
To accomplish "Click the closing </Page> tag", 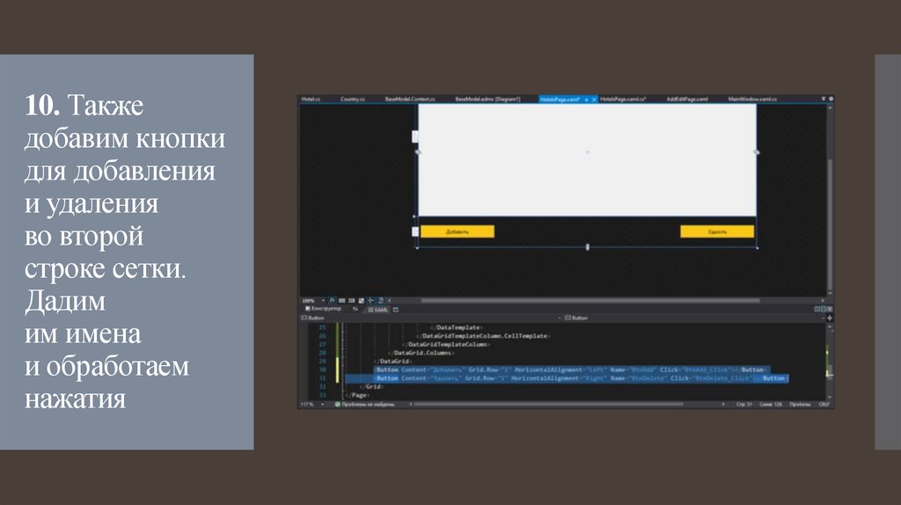I will (x=357, y=395).
